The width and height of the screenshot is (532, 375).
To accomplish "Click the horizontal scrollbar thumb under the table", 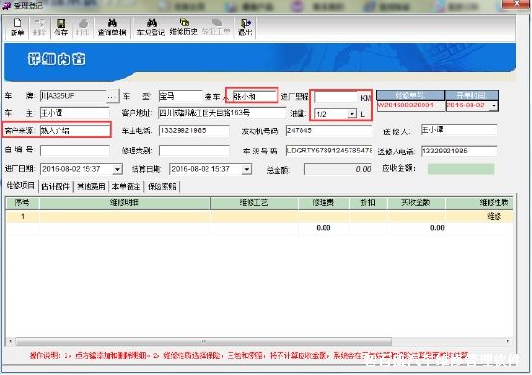I will pyautogui.click(x=204, y=340).
